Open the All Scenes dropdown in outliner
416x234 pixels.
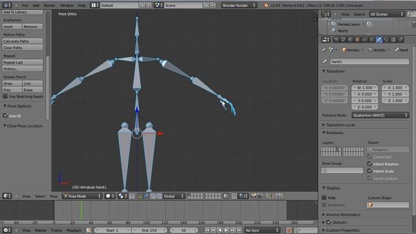387,14
